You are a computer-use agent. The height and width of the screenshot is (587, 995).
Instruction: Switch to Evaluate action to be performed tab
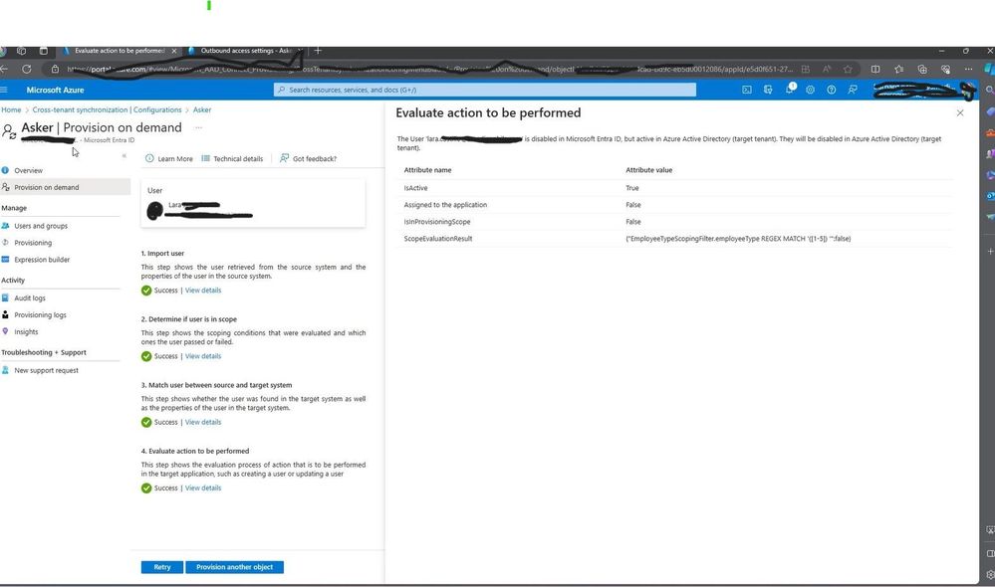[120, 51]
